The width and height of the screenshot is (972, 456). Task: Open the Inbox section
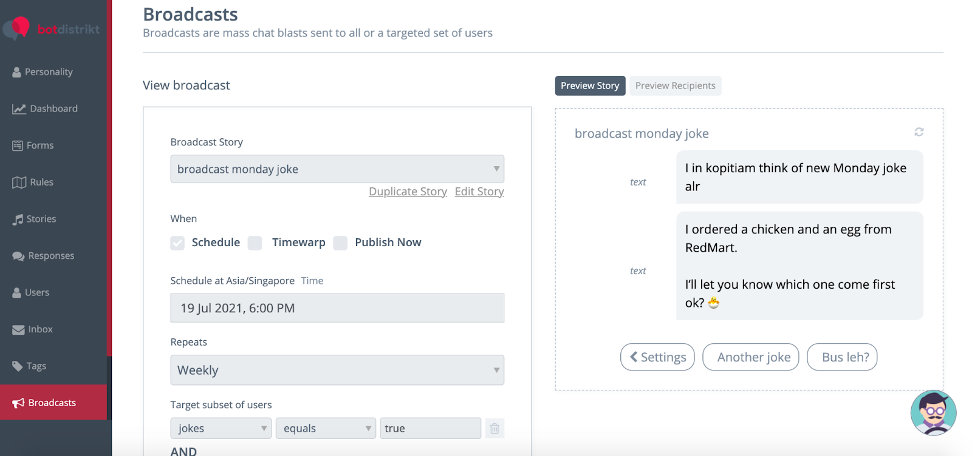pyautogui.click(x=40, y=329)
